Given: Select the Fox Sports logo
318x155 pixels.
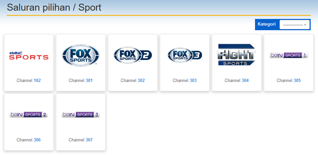Looking at the screenshot, I should pyautogui.click(x=81, y=55).
